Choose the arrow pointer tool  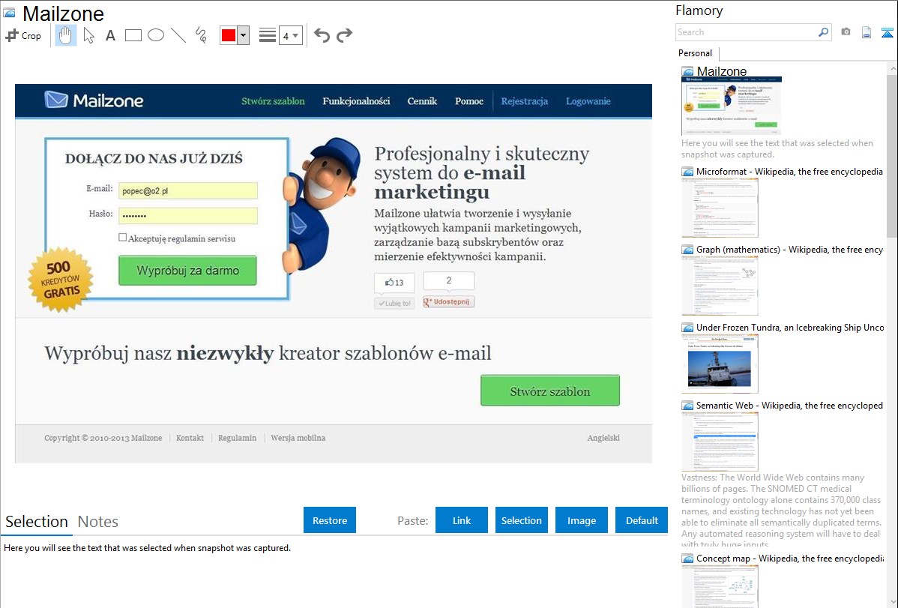[x=88, y=35]
